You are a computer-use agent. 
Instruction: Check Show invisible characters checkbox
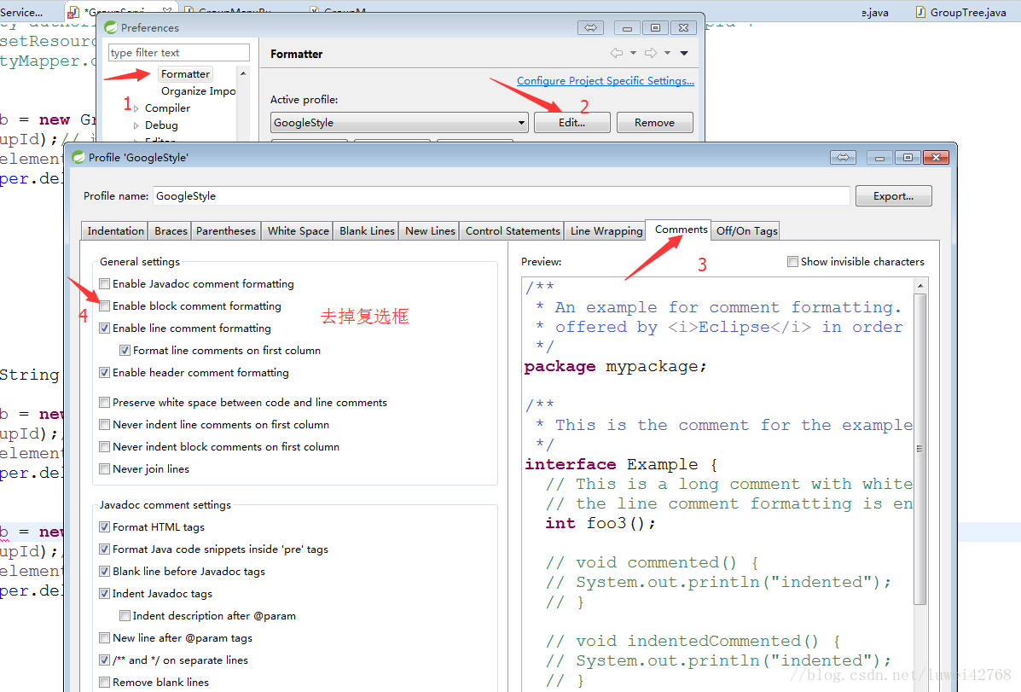pos(792,261)
